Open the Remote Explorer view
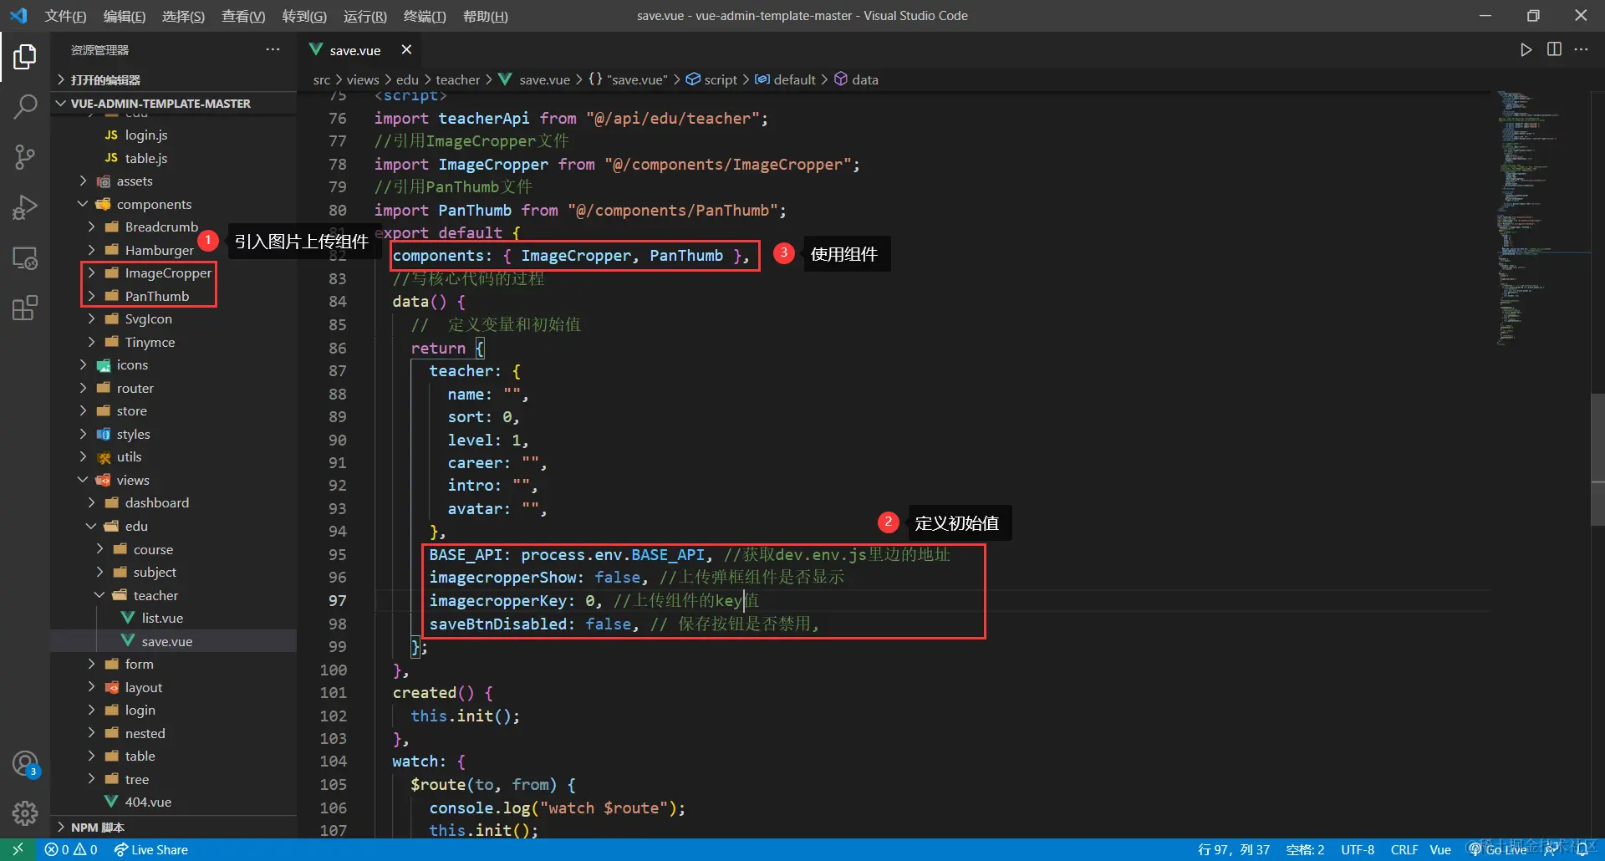The width and height of the screenshot is (1605, 861). pyautogui.click(x=25, y=258)
